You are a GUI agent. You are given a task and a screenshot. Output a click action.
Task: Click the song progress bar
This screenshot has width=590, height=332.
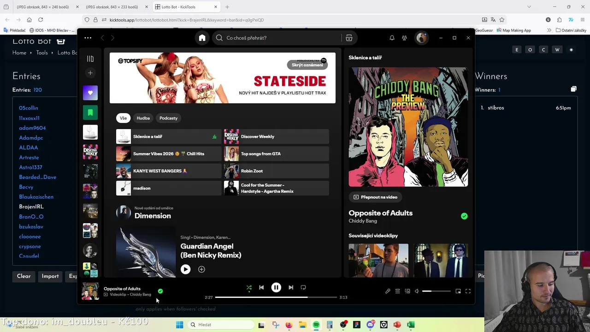point(276,297)
